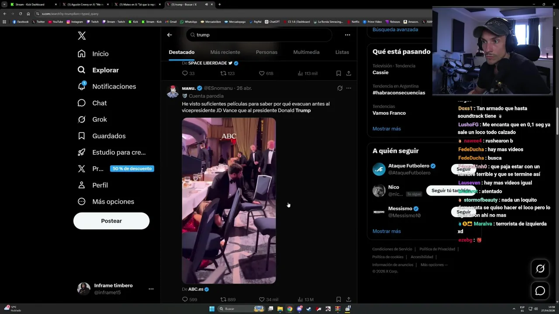The height and width of the screenshot is (314, 559).
Task: Open Búsqueda avanzada link
Action: (395, 30)
